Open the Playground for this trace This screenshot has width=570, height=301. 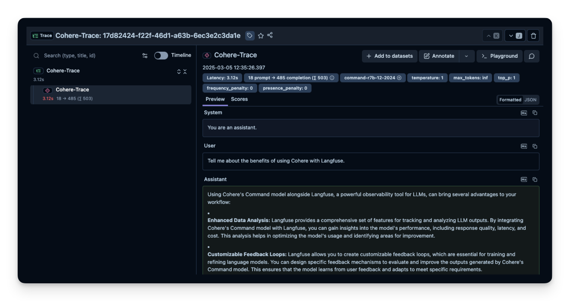pos(500,56)
